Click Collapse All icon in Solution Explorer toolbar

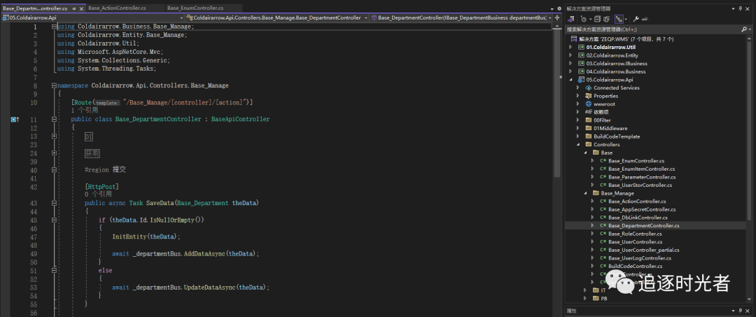(x=597, y=20)
